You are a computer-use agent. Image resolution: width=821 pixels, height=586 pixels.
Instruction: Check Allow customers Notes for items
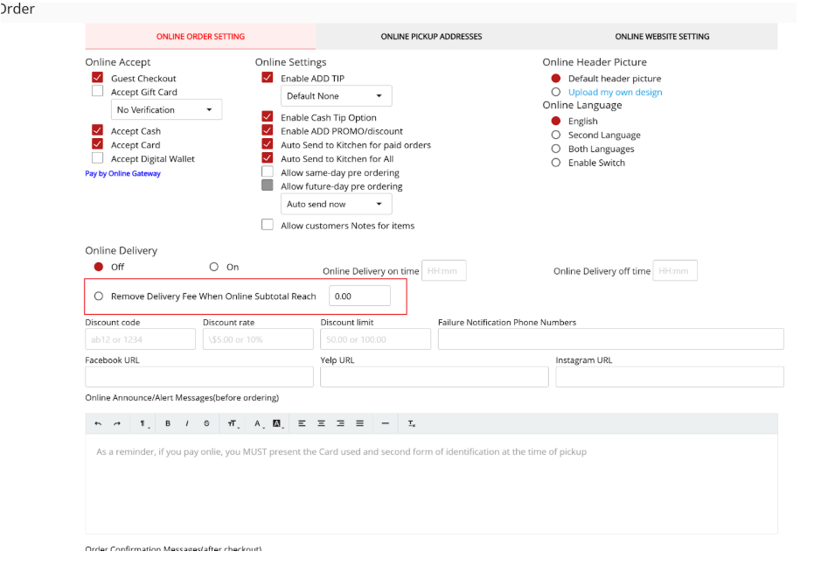point(267,225)
